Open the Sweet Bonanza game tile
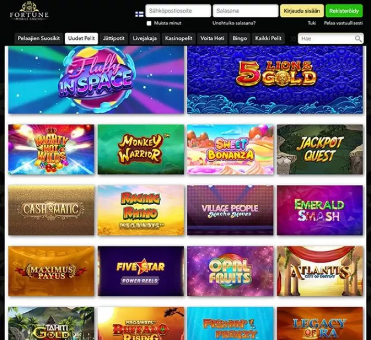The height and width of the screenshot is (340, 371). click(x=230, y=149)
